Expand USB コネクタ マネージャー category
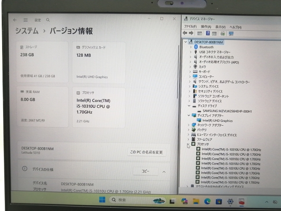 pyautogui.click(x=191, y=52)
